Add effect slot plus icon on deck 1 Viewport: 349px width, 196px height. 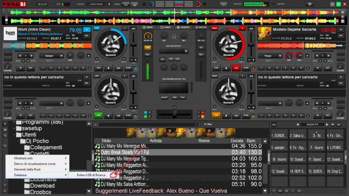89,56
